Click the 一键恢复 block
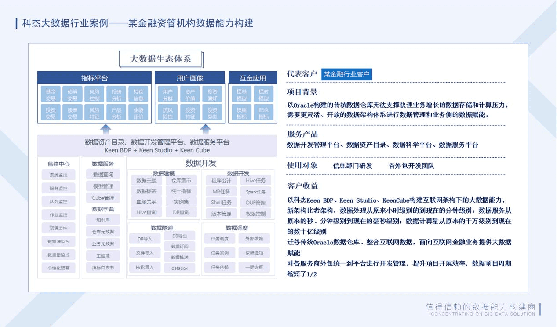The image size is (557, 327). 255,267
